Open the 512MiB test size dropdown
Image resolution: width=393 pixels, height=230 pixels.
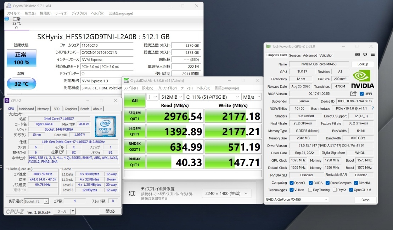pos(171,97)
